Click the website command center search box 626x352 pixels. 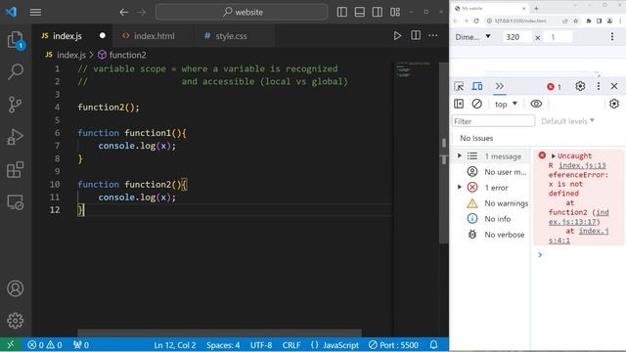[x=242, y=12]
